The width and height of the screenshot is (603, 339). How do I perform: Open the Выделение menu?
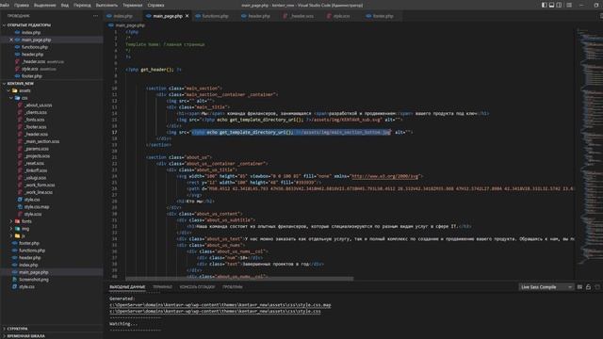45,5
